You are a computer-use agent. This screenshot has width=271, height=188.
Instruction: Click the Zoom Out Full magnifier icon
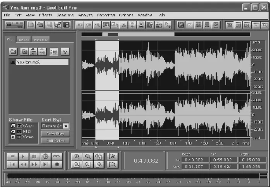point(99,156)
